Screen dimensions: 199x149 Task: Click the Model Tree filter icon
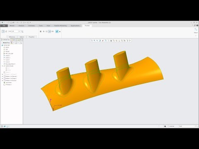click(x=21, y=43)
